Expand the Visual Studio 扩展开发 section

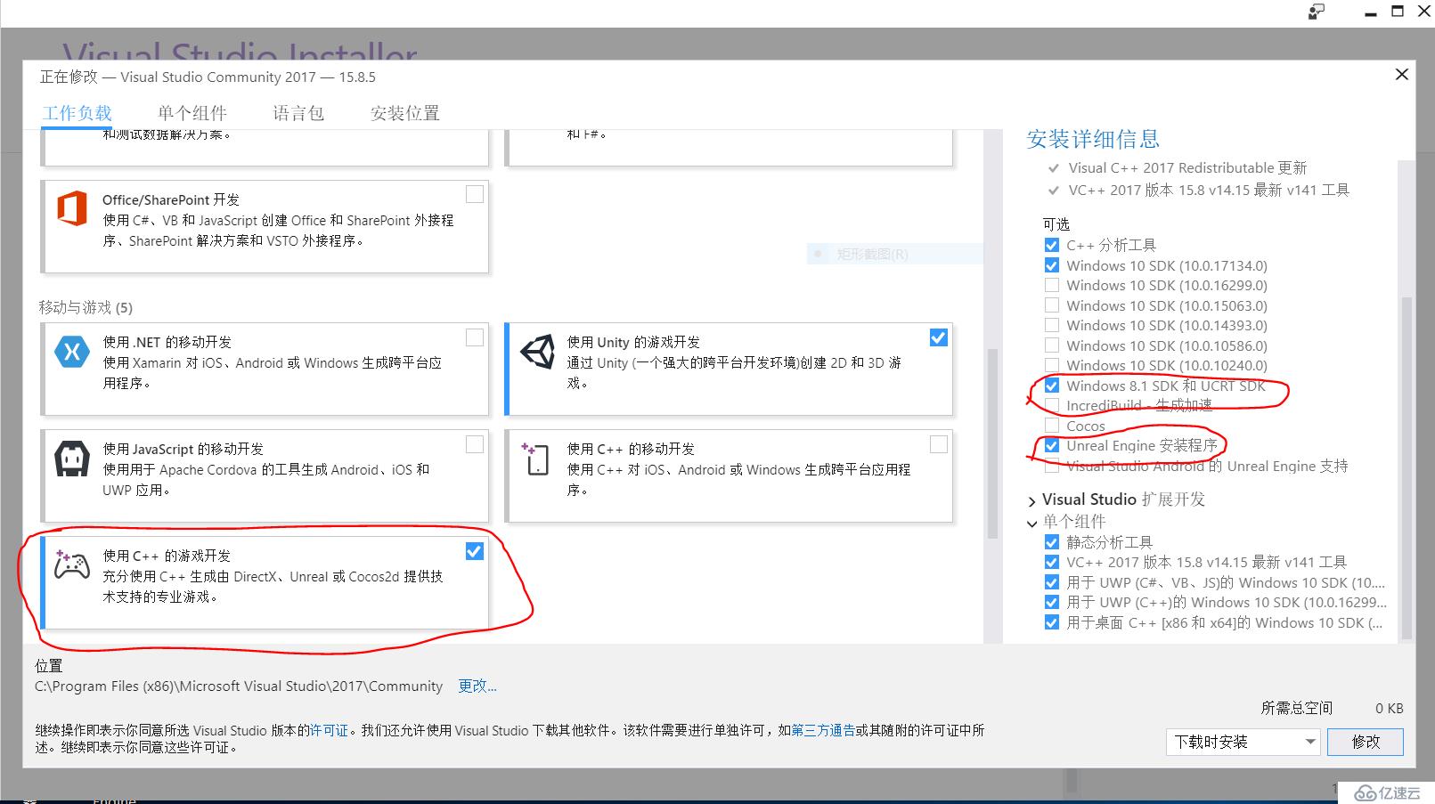point(1032,501)
